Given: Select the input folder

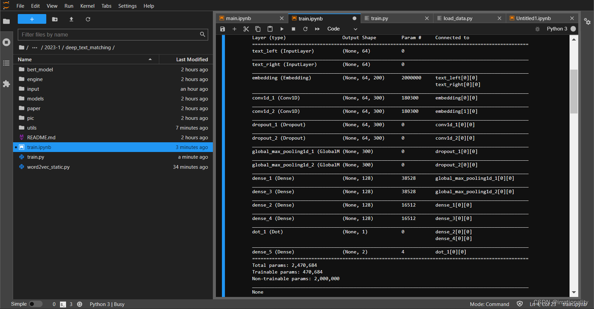Looking at the screenshot, I should tap(113, 89).
